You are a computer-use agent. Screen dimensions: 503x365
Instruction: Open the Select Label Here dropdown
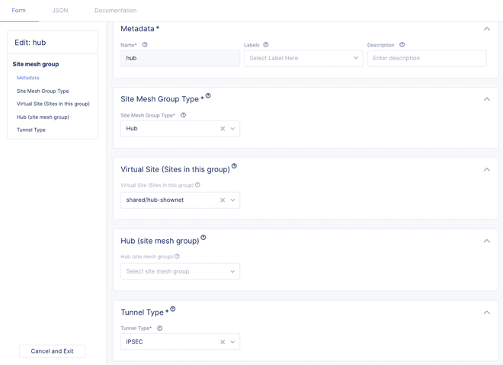click(303, 58)
